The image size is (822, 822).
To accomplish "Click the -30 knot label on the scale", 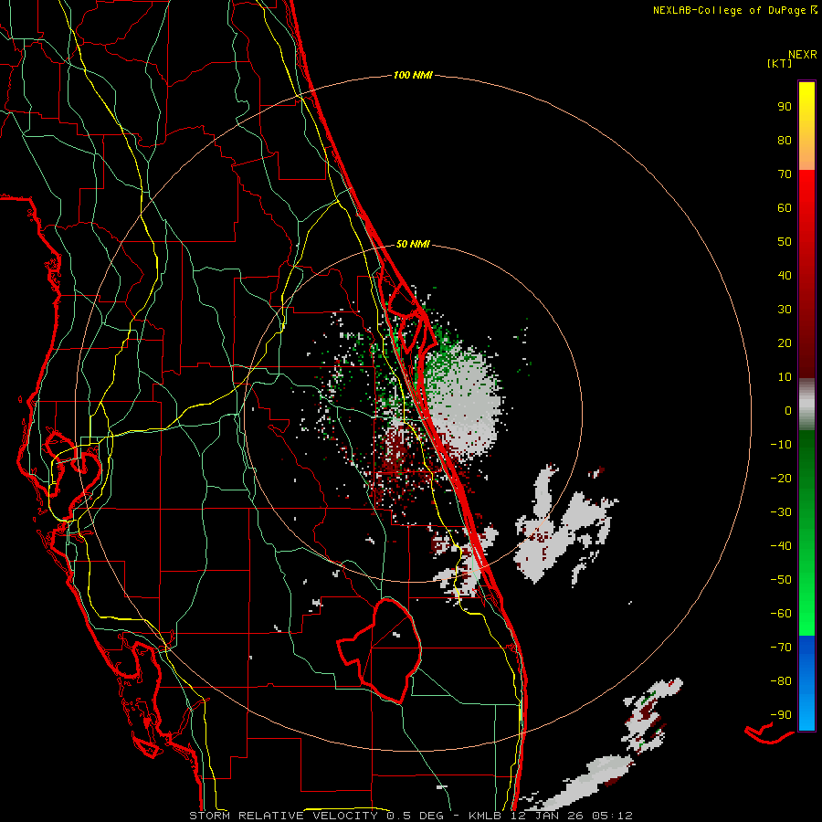I will (781, 512).
